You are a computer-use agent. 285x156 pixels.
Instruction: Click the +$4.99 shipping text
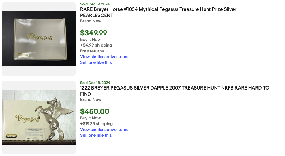[96, 45]
